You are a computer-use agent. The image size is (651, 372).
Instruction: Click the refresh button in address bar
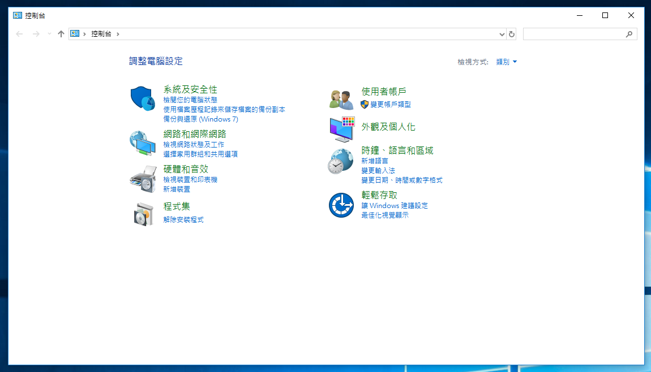coord(512,34)
